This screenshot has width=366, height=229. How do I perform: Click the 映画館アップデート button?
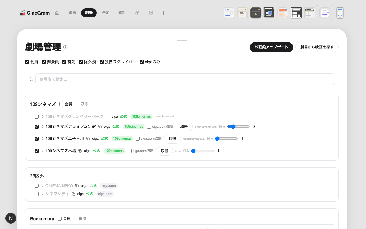[x=271, y=47]
